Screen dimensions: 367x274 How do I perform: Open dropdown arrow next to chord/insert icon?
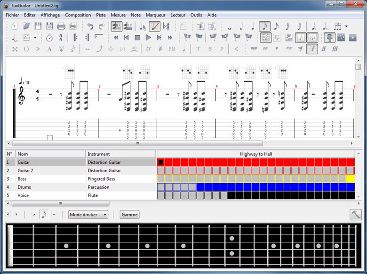(x=35, y=38)
